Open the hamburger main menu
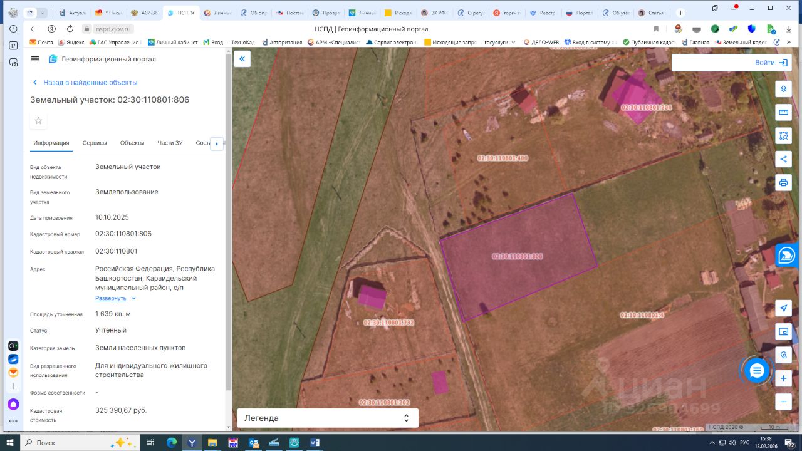The image size is (802, 451). [x=35, y=59]
